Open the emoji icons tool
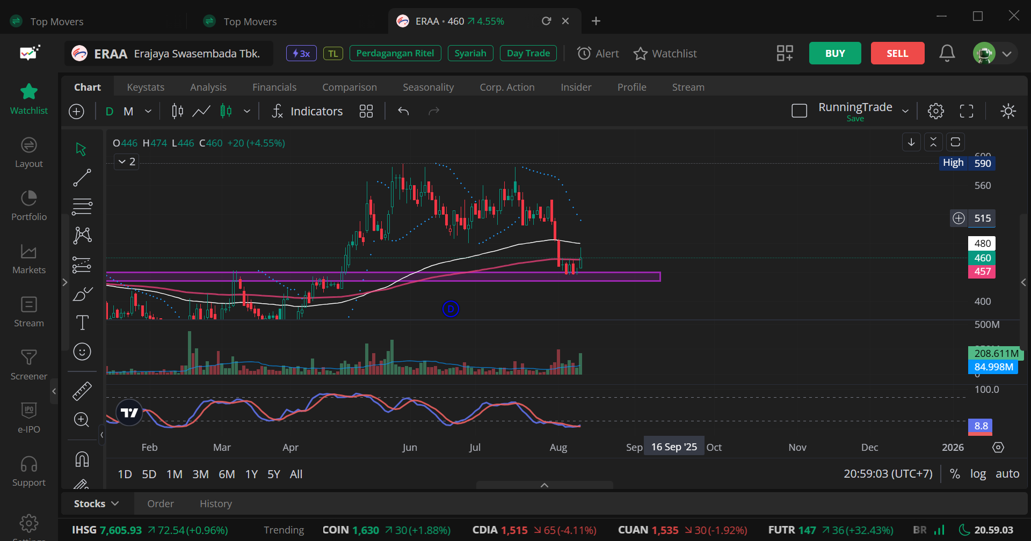Viewport: 1031px width, 541px height. coord(82,352)
